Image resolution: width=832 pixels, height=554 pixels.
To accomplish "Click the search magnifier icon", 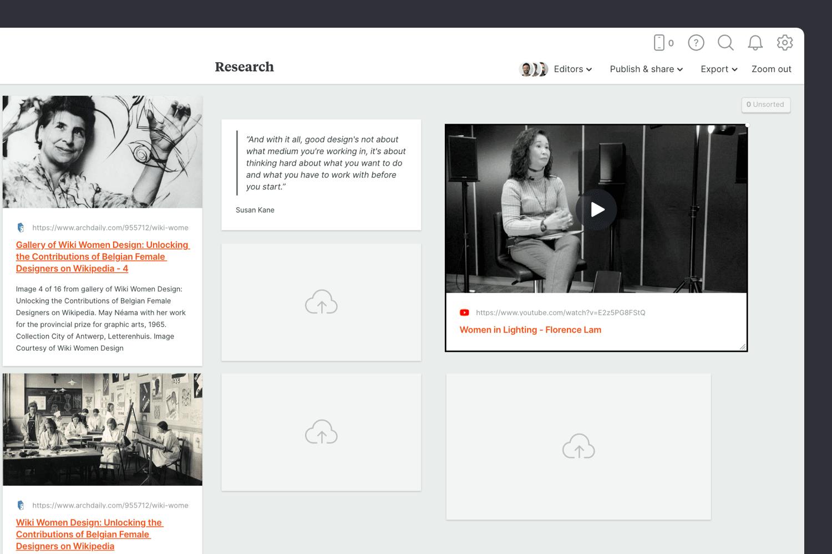I will pos(726,43).
